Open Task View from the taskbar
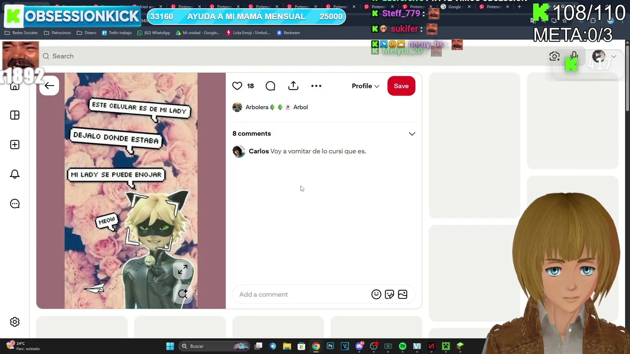The width and height of the screenshot is (630, 354). point(258,346)
